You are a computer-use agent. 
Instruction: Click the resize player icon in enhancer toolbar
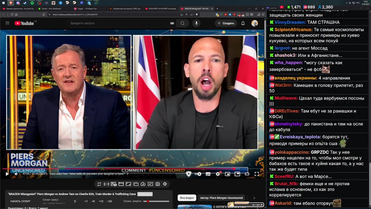pyautogui.click(x=128, y=184)
